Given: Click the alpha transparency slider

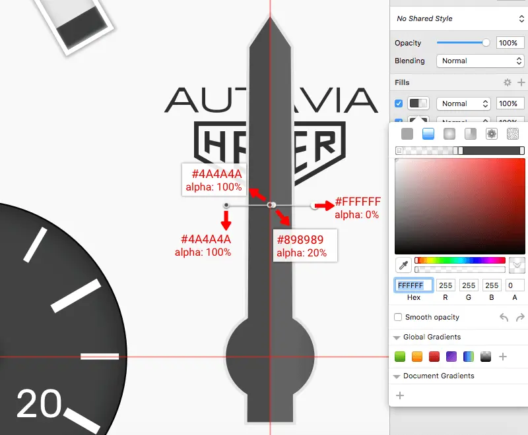Looking at the screenshot, I should tap(460, 270).
